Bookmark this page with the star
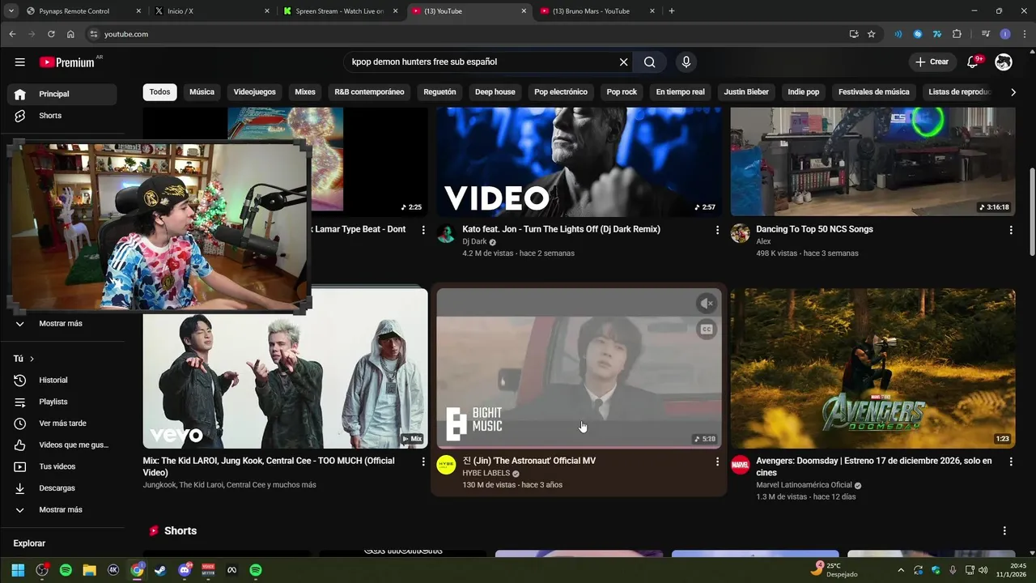This screenshot has width=1036, height=583. click(x=871, y=34)
